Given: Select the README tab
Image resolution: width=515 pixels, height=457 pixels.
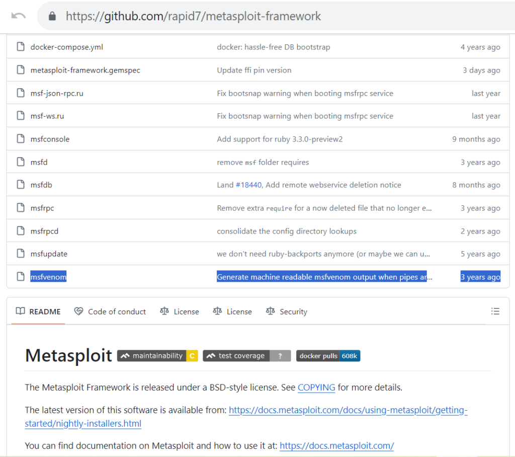Looking at the screenshot, I should coord(38,312).
